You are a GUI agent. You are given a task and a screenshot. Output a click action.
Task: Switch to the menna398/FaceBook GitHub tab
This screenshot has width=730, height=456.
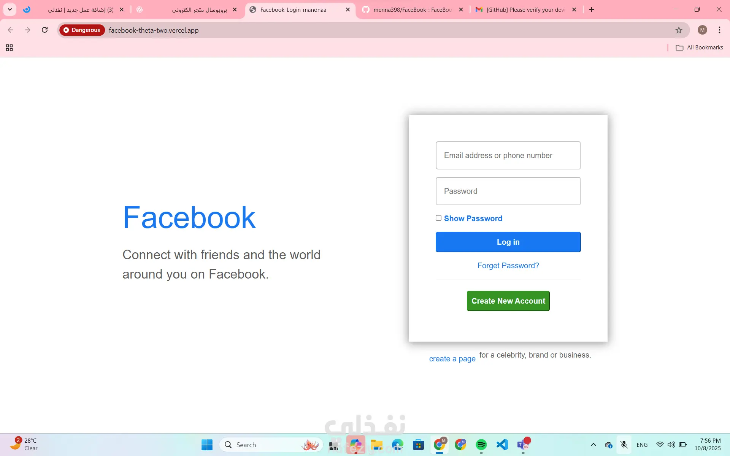(x=412, y=9)
